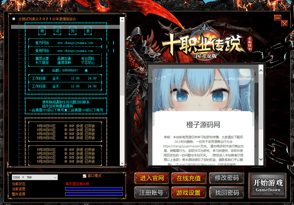Click the 注册账号 register button
This screenshot has height=205, width=294.
pyautogui.click(x=151, y=193)
